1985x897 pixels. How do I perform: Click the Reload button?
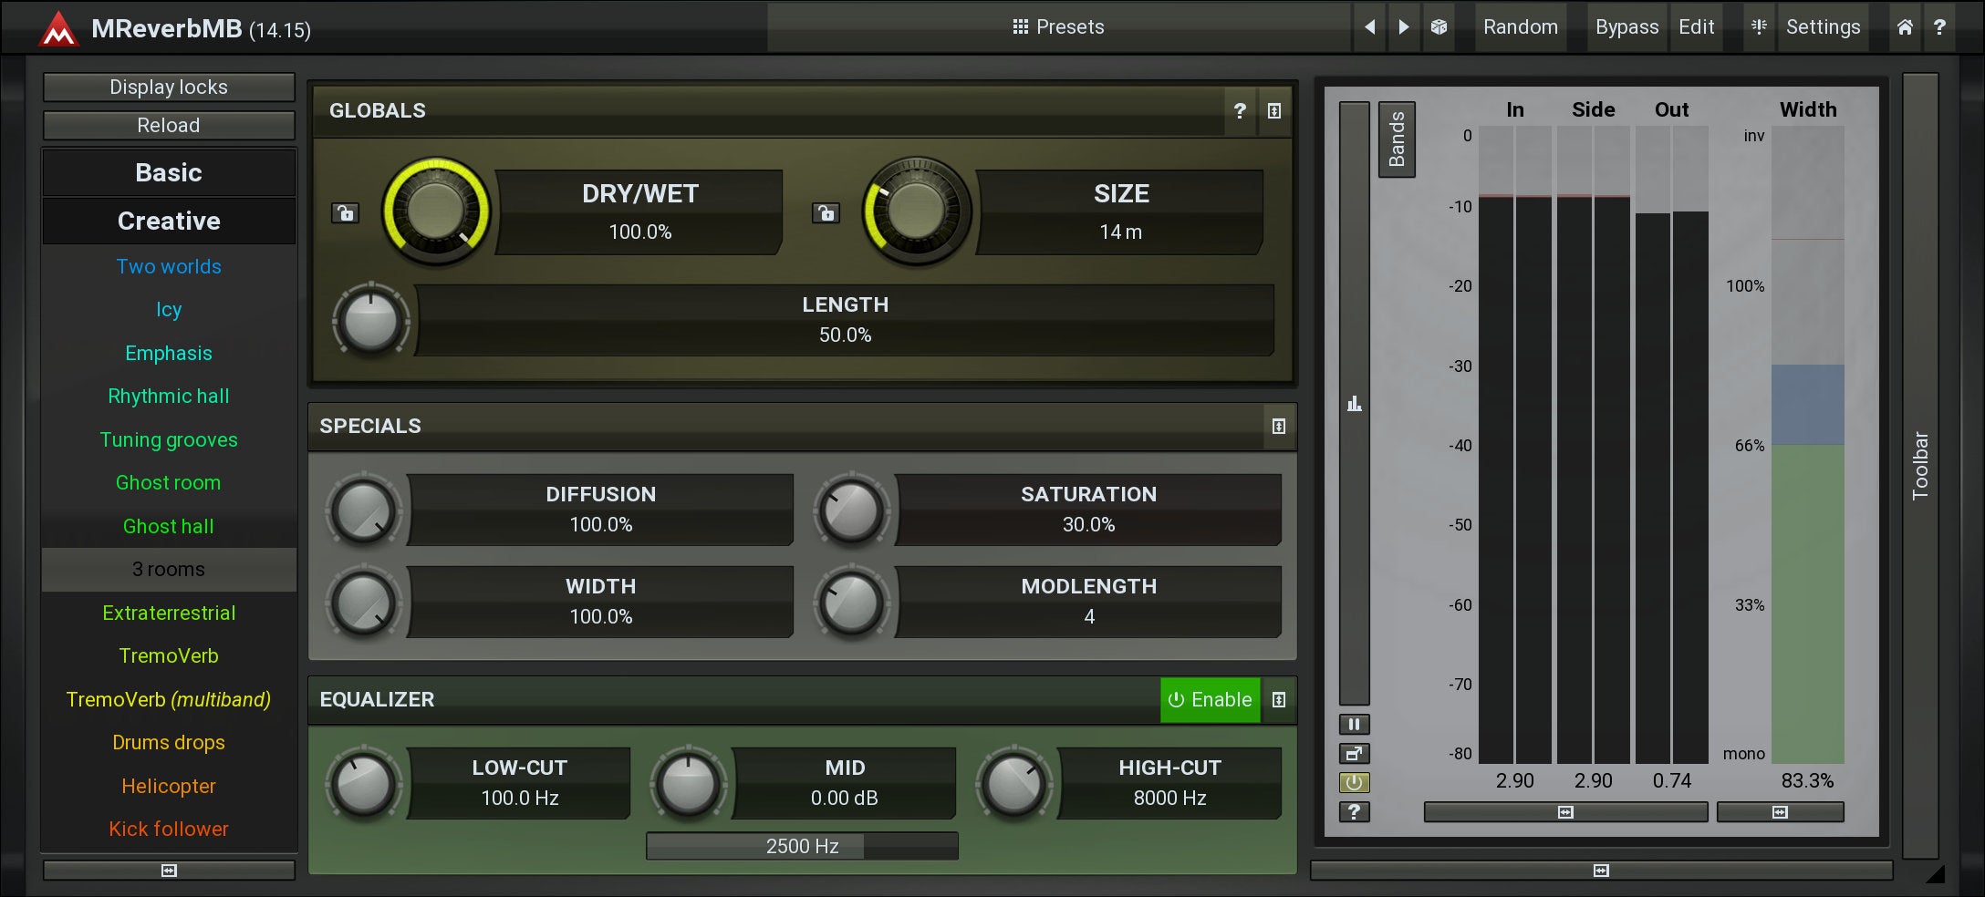169,126
